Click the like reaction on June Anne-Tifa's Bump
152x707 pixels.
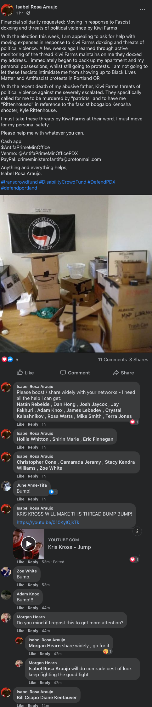click(53, 492)
